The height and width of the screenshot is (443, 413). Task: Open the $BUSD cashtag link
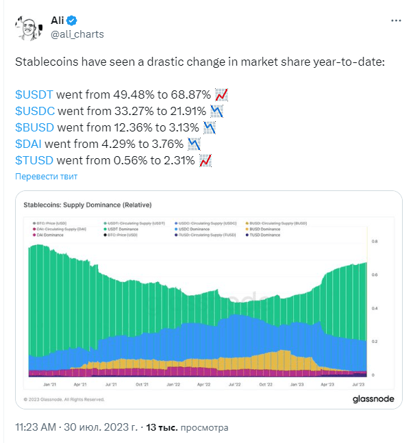pyautogui.click(x=34, y=127)
